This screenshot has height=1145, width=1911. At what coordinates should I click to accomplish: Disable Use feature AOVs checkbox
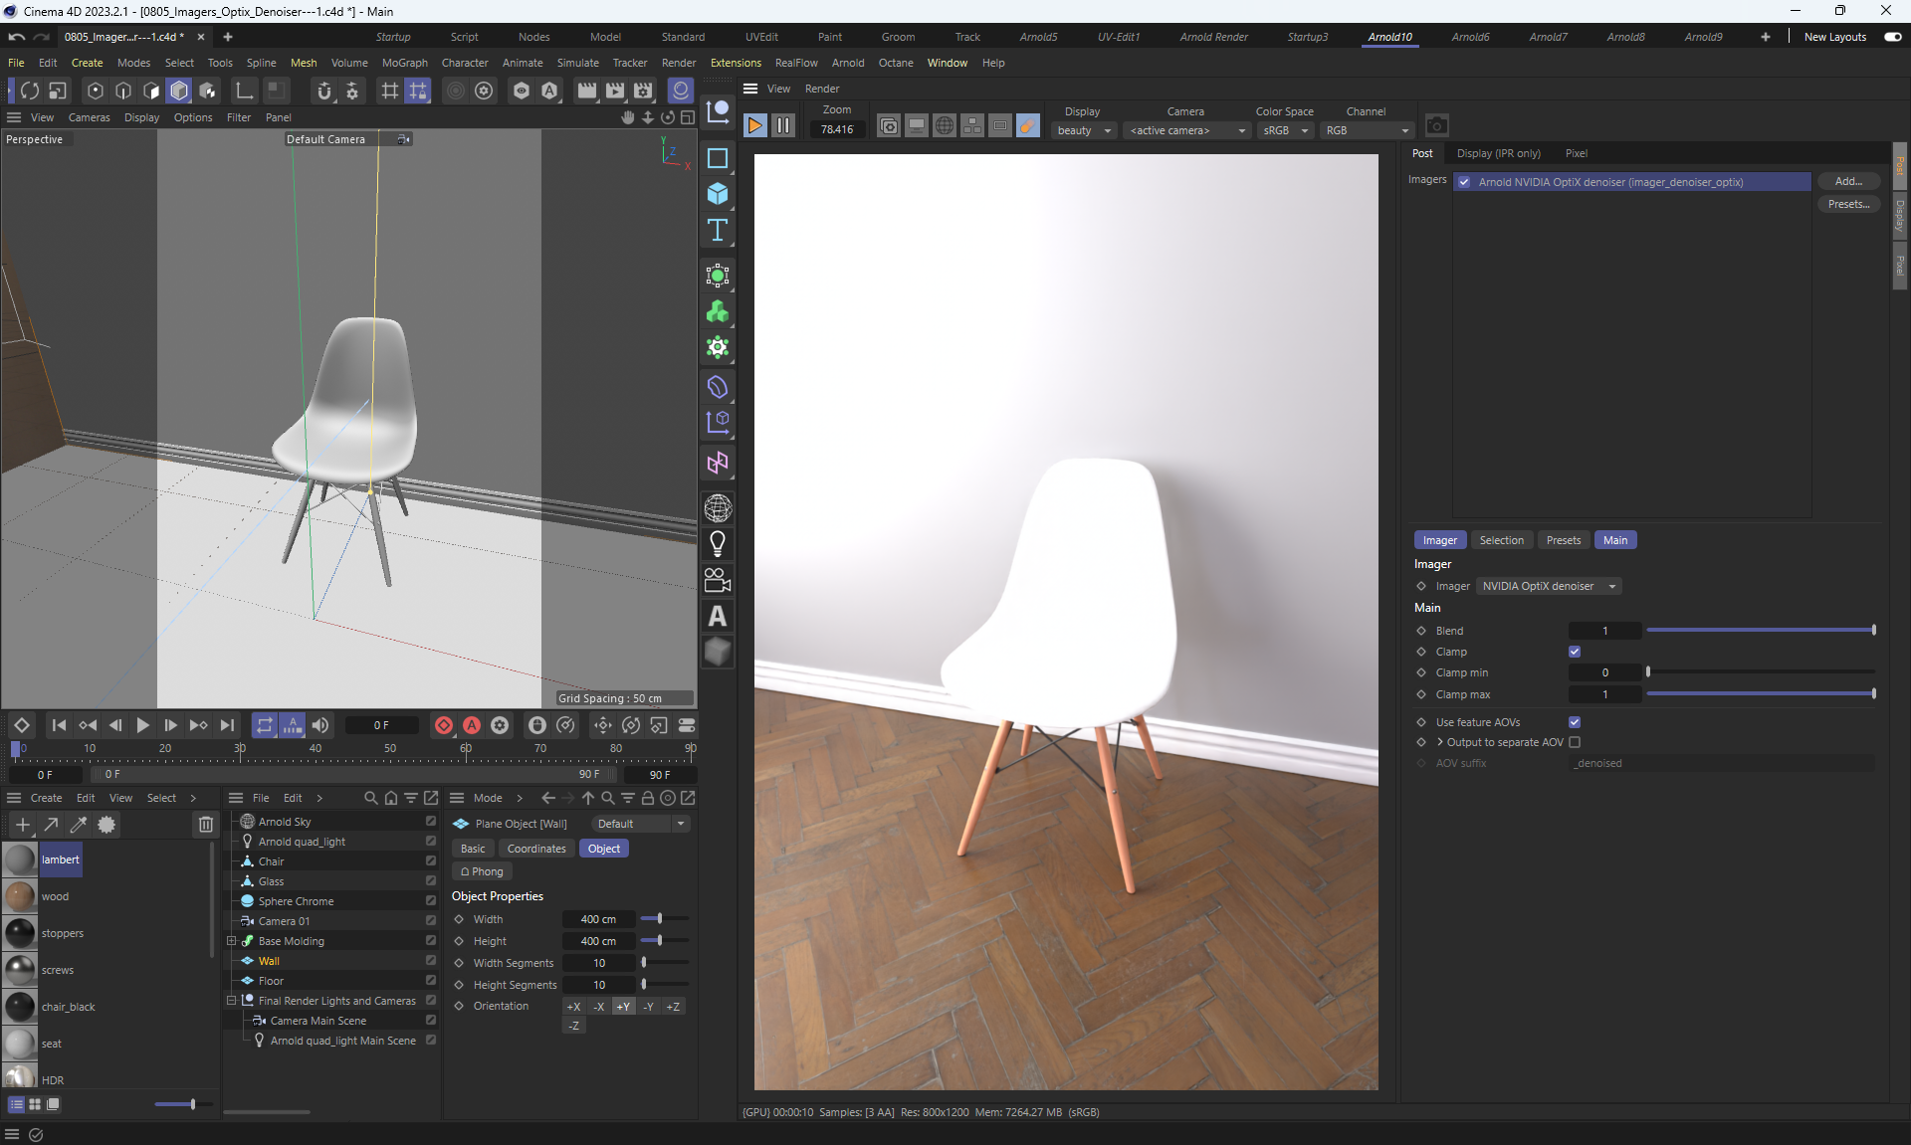click(1574, 722)
